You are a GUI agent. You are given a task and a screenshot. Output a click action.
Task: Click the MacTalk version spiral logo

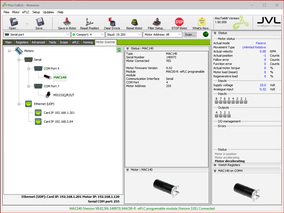(241, 23)
